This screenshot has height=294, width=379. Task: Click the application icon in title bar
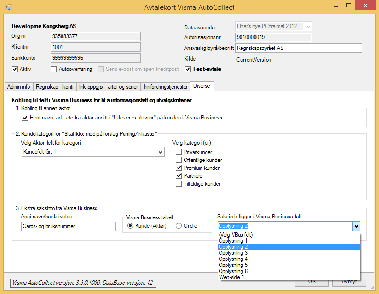[x=8, y=7]
